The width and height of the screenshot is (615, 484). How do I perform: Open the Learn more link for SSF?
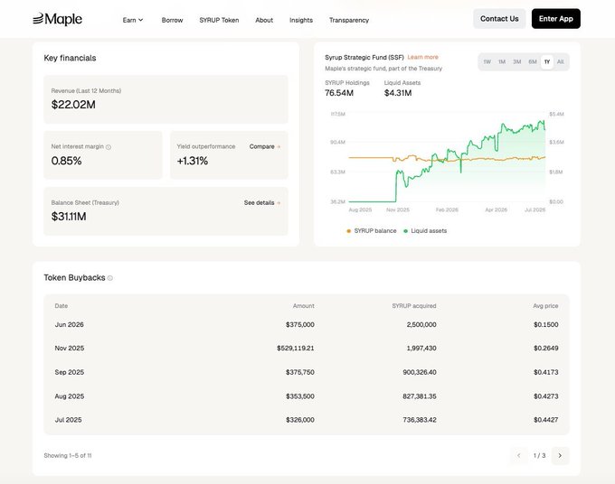[422, 57]
